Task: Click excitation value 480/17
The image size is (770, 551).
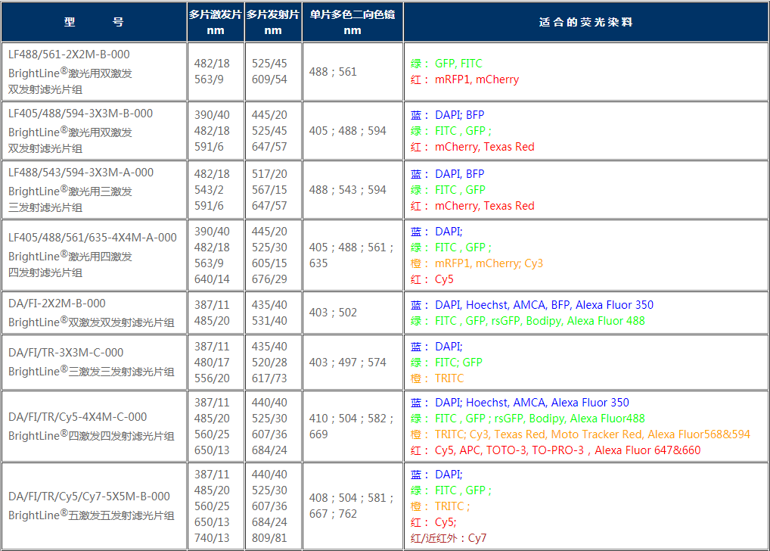Action: [x=212, y=363]
